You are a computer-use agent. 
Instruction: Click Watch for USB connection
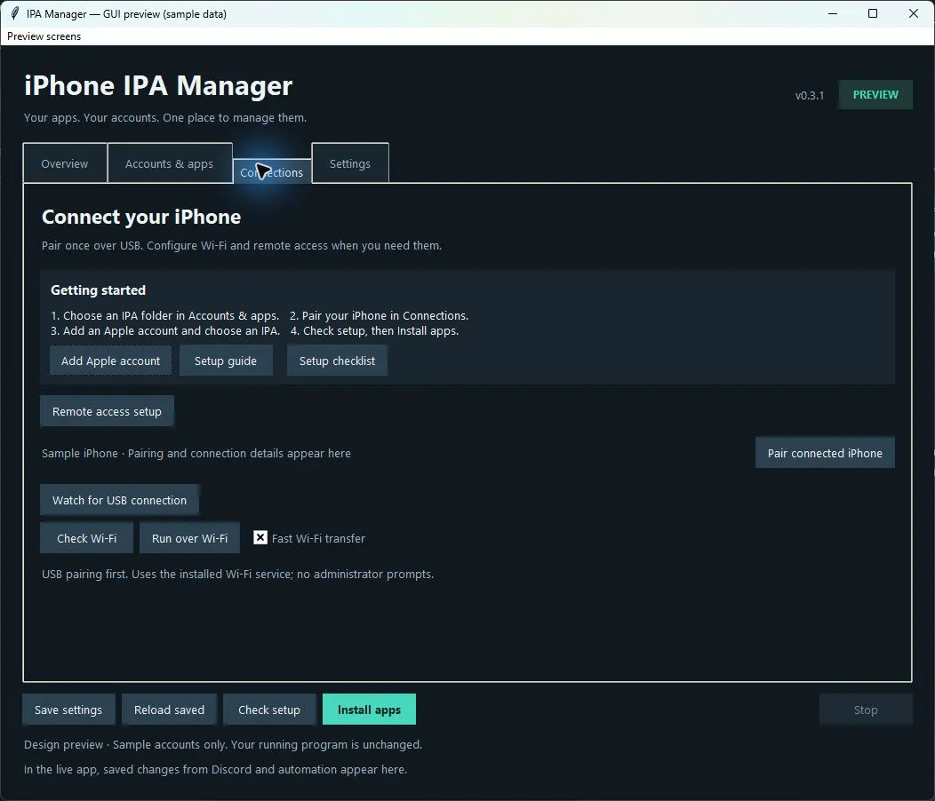[119, 500]
